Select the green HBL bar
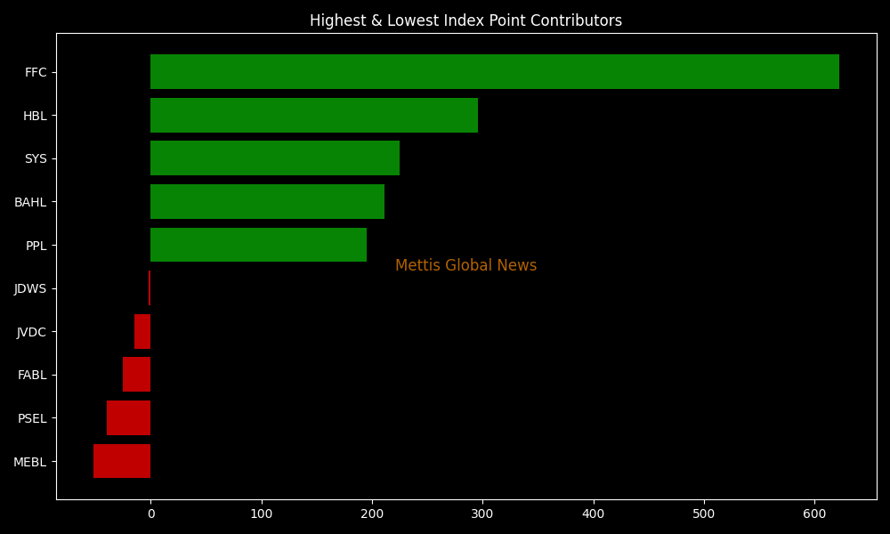The height and width of the screenshot is (534, 890). pyautogui.click(x=314, y=115)
